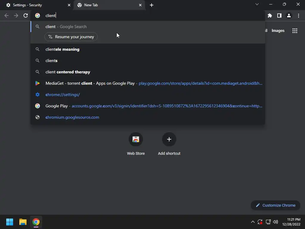Open a new tab with plus button
Viewport: 305px width, 229px height.
coord(152,5)
